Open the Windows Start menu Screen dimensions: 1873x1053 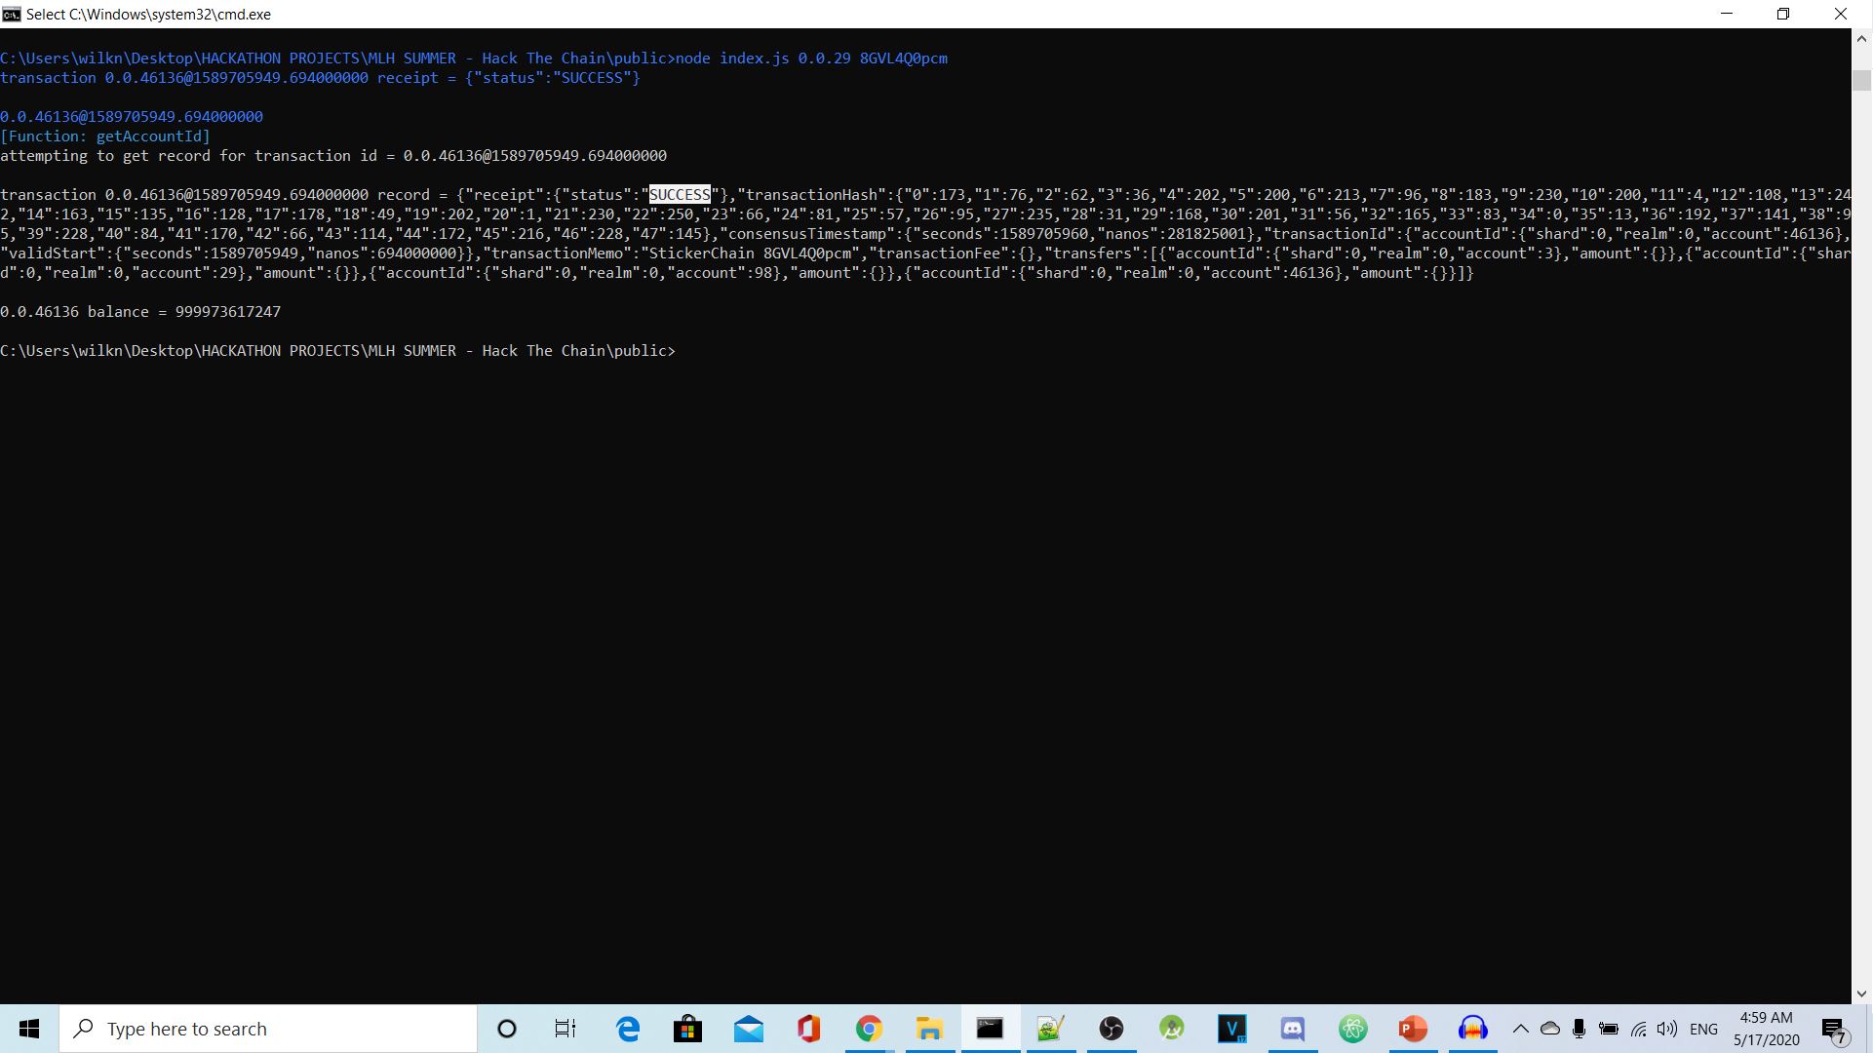29,1029
